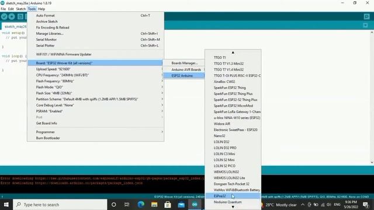The image size is (374, 210).
Task: Select SparkFun ESP32 MicroMod board
Action: [x=233, y=106]
